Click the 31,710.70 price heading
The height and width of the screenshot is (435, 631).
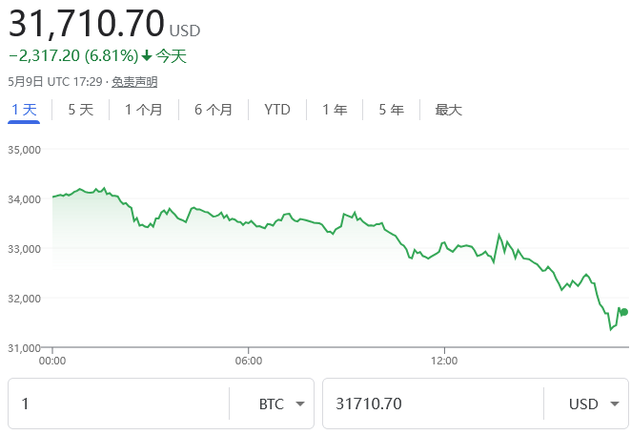coord(86,21)
